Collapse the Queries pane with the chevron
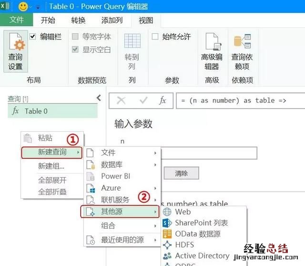The width and height of the screenshot is (305, 266). point(99,98)
